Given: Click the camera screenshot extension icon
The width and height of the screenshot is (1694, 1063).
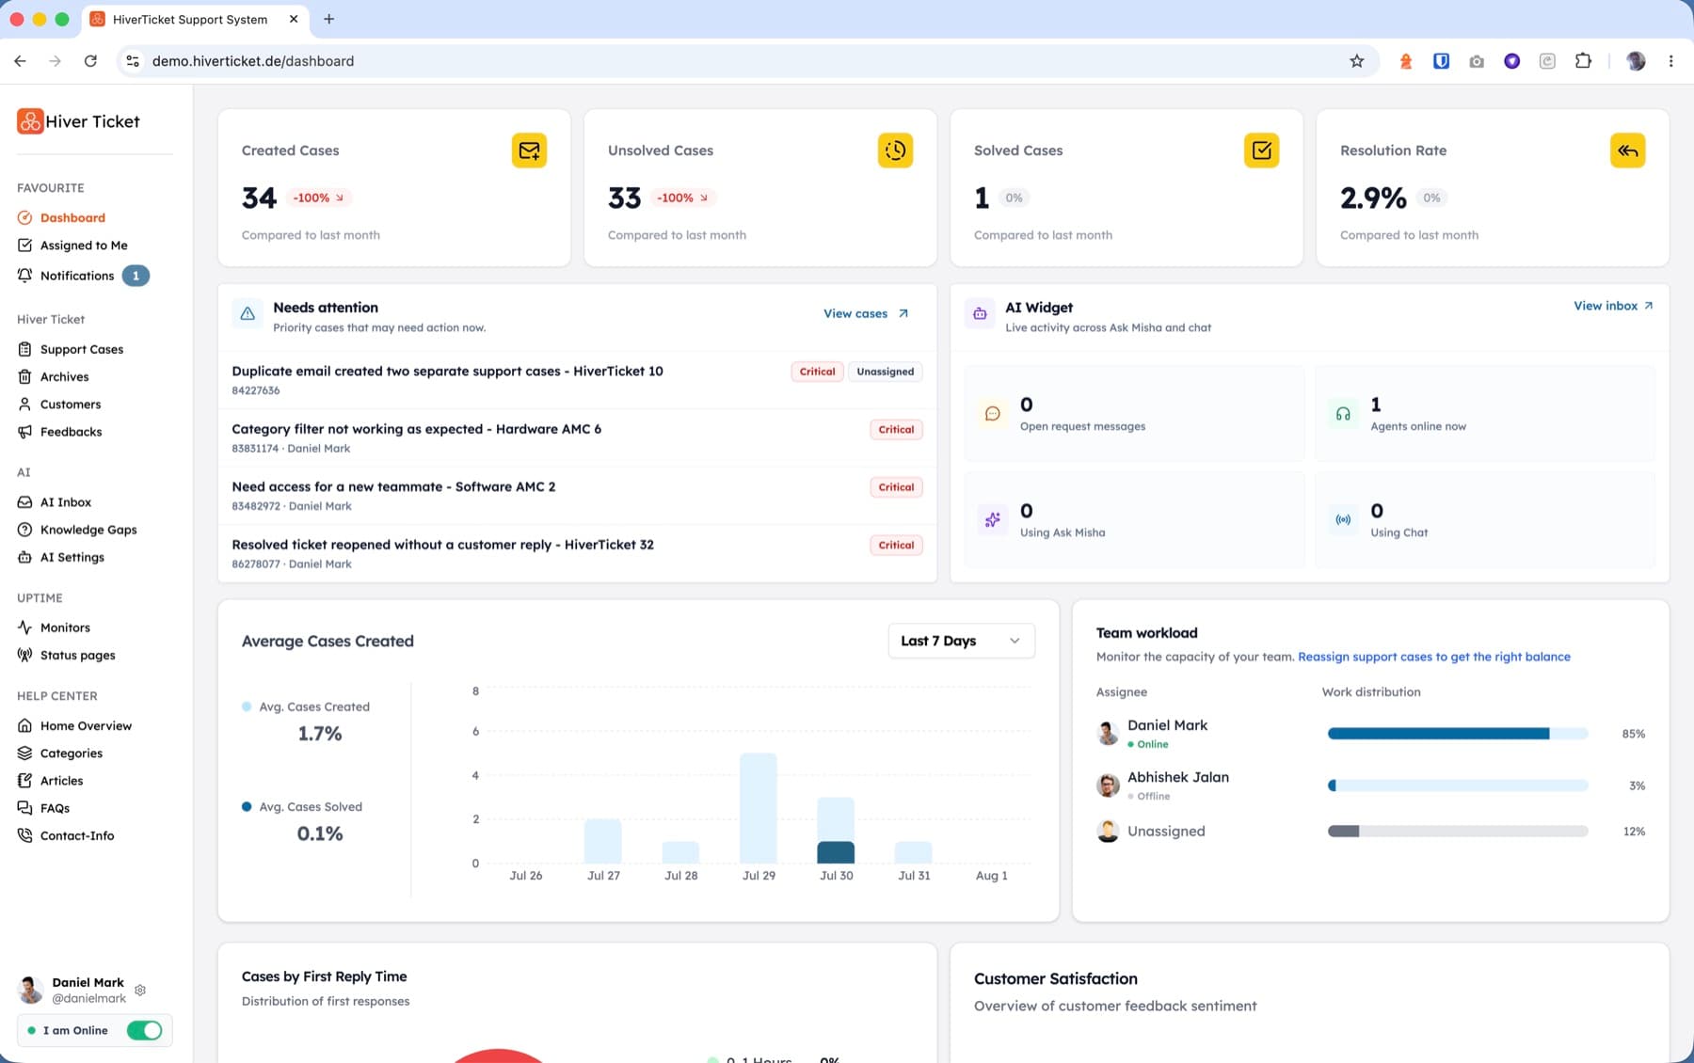Looking at the screenshot, I should [1477, 61].
